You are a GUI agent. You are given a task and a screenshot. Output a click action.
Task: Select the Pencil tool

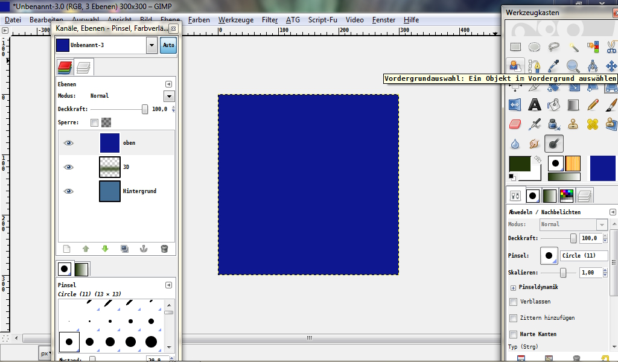(593, 105)
